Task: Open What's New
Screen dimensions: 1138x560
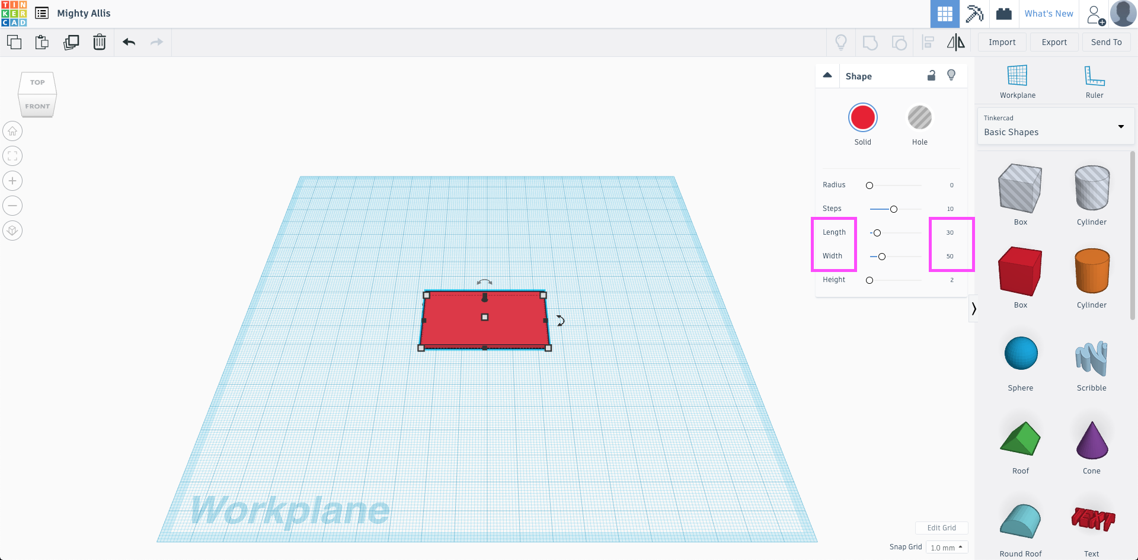Action: tap(1048, 13)
